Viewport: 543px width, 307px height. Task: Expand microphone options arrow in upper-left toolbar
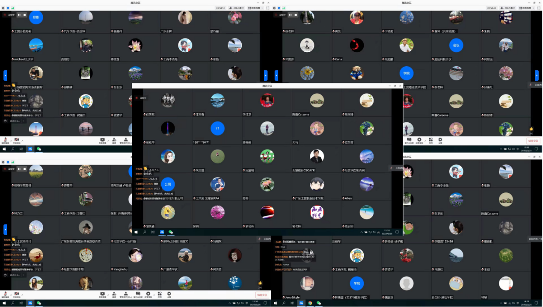pyautogui.click(x=11, y=140)
